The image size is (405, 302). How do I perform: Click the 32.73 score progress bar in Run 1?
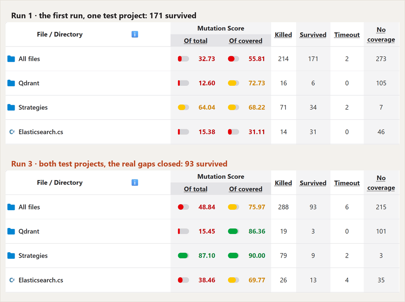[x=183, y=59]
